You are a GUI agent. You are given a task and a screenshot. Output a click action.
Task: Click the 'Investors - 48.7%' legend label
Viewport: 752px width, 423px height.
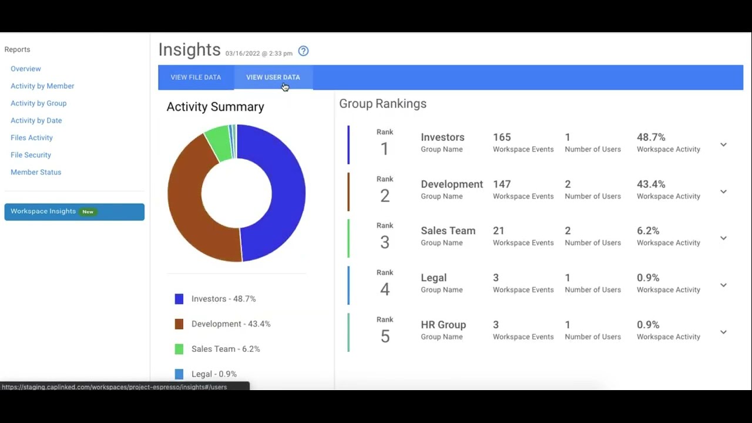point(223,299)
